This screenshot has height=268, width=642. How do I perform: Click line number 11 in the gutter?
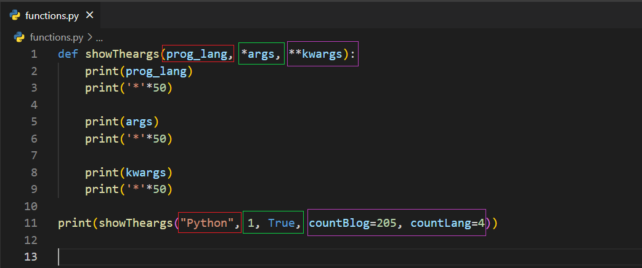[x=31, y=223]
